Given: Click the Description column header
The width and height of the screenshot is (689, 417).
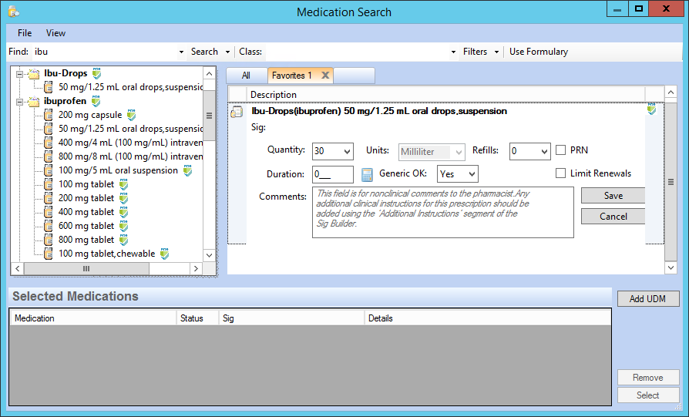Looking at the screenshot, I should pyautogui.click(x=445, y=95).
